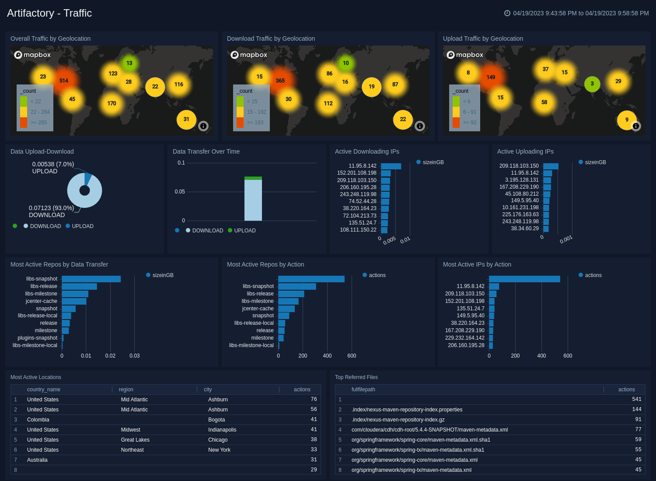Sort Most Active Locations by actions column
656x481 pixels.
point(302,390)
